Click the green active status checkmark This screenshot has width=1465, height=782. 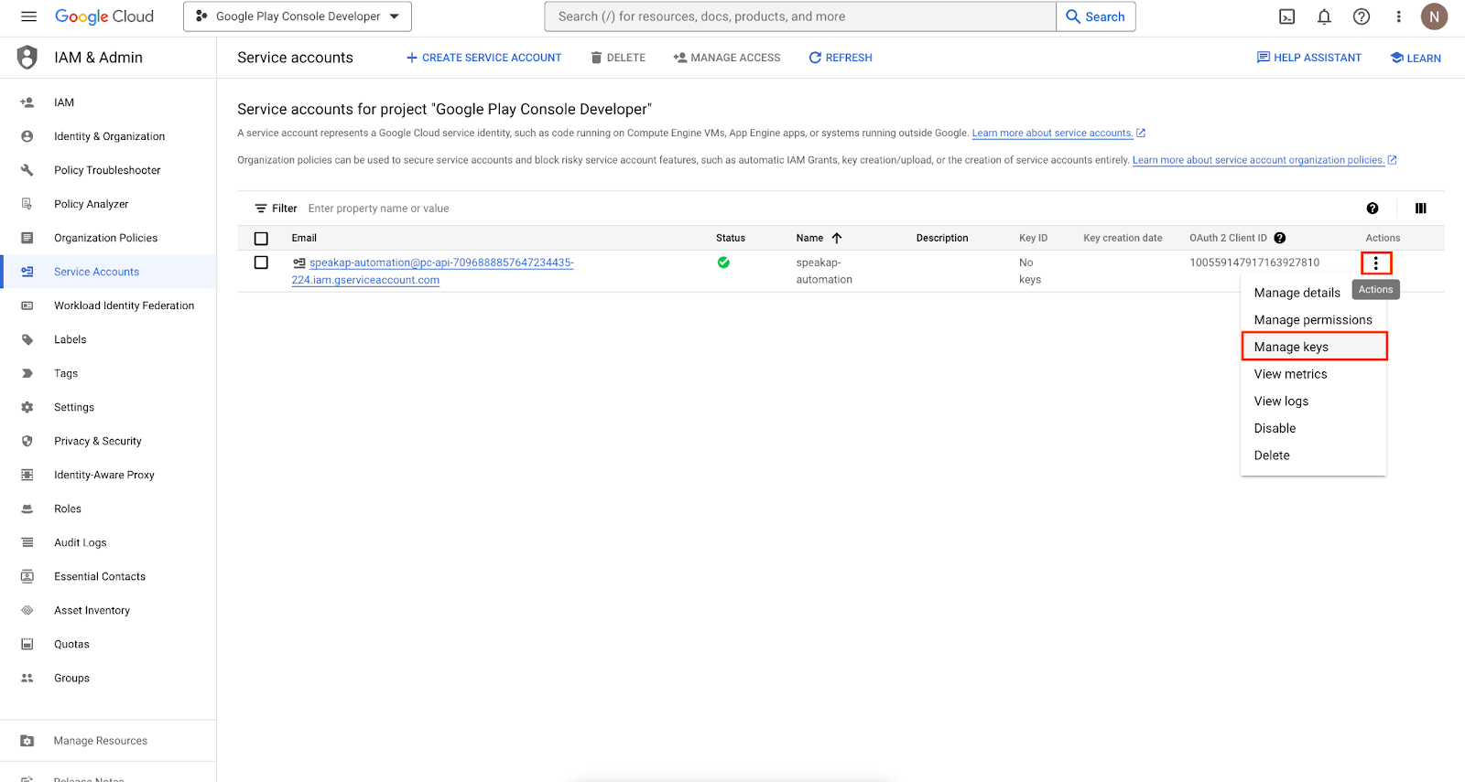(x=723, y=262)
